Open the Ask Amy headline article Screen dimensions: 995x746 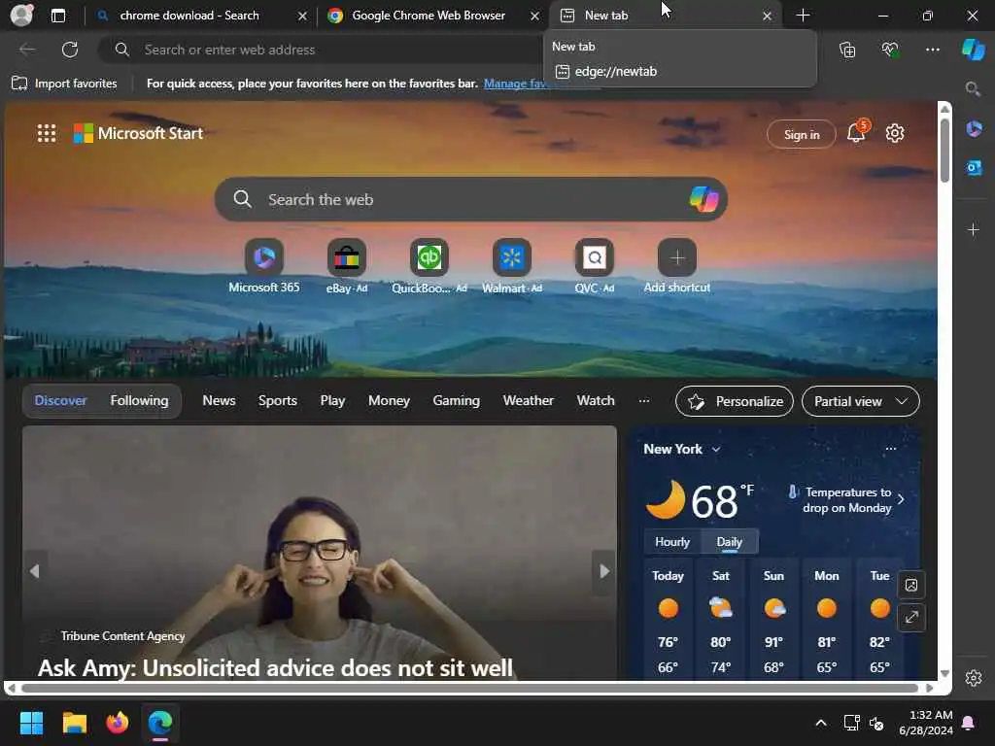(x=275, y=668)
